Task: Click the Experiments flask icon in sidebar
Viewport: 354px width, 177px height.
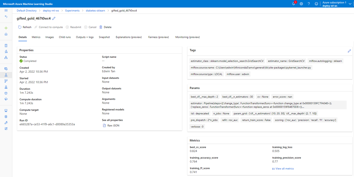Action: (x=6, y=75)
